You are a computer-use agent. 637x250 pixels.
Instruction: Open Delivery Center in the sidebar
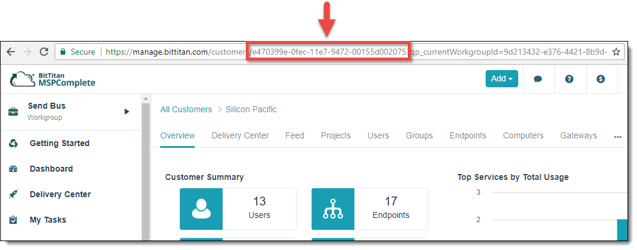(x=60, y=194)
